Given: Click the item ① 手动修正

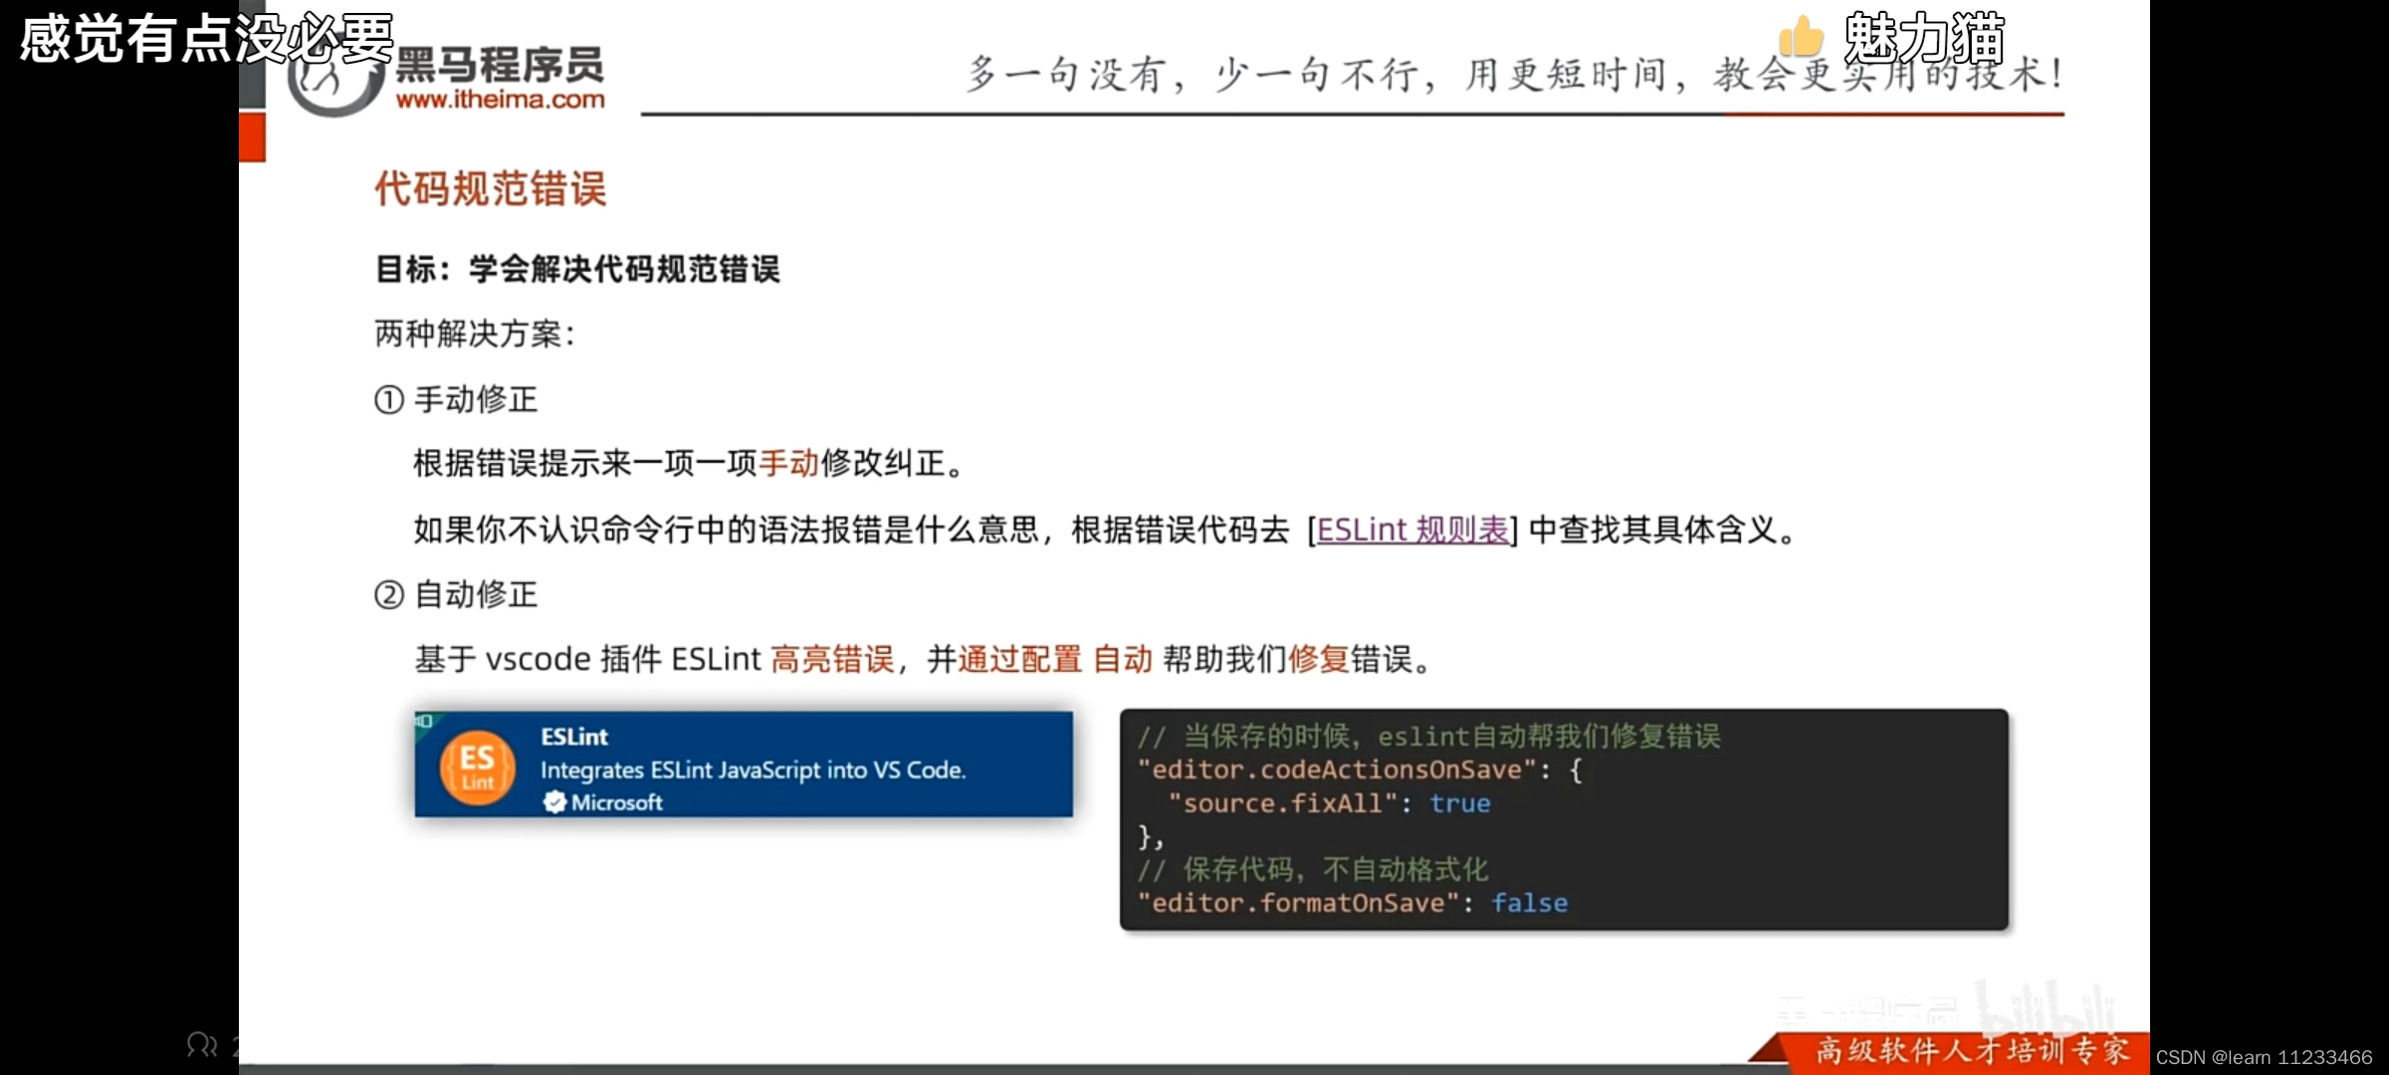Looking at the screenshot, I should click(x=456, y=399).
